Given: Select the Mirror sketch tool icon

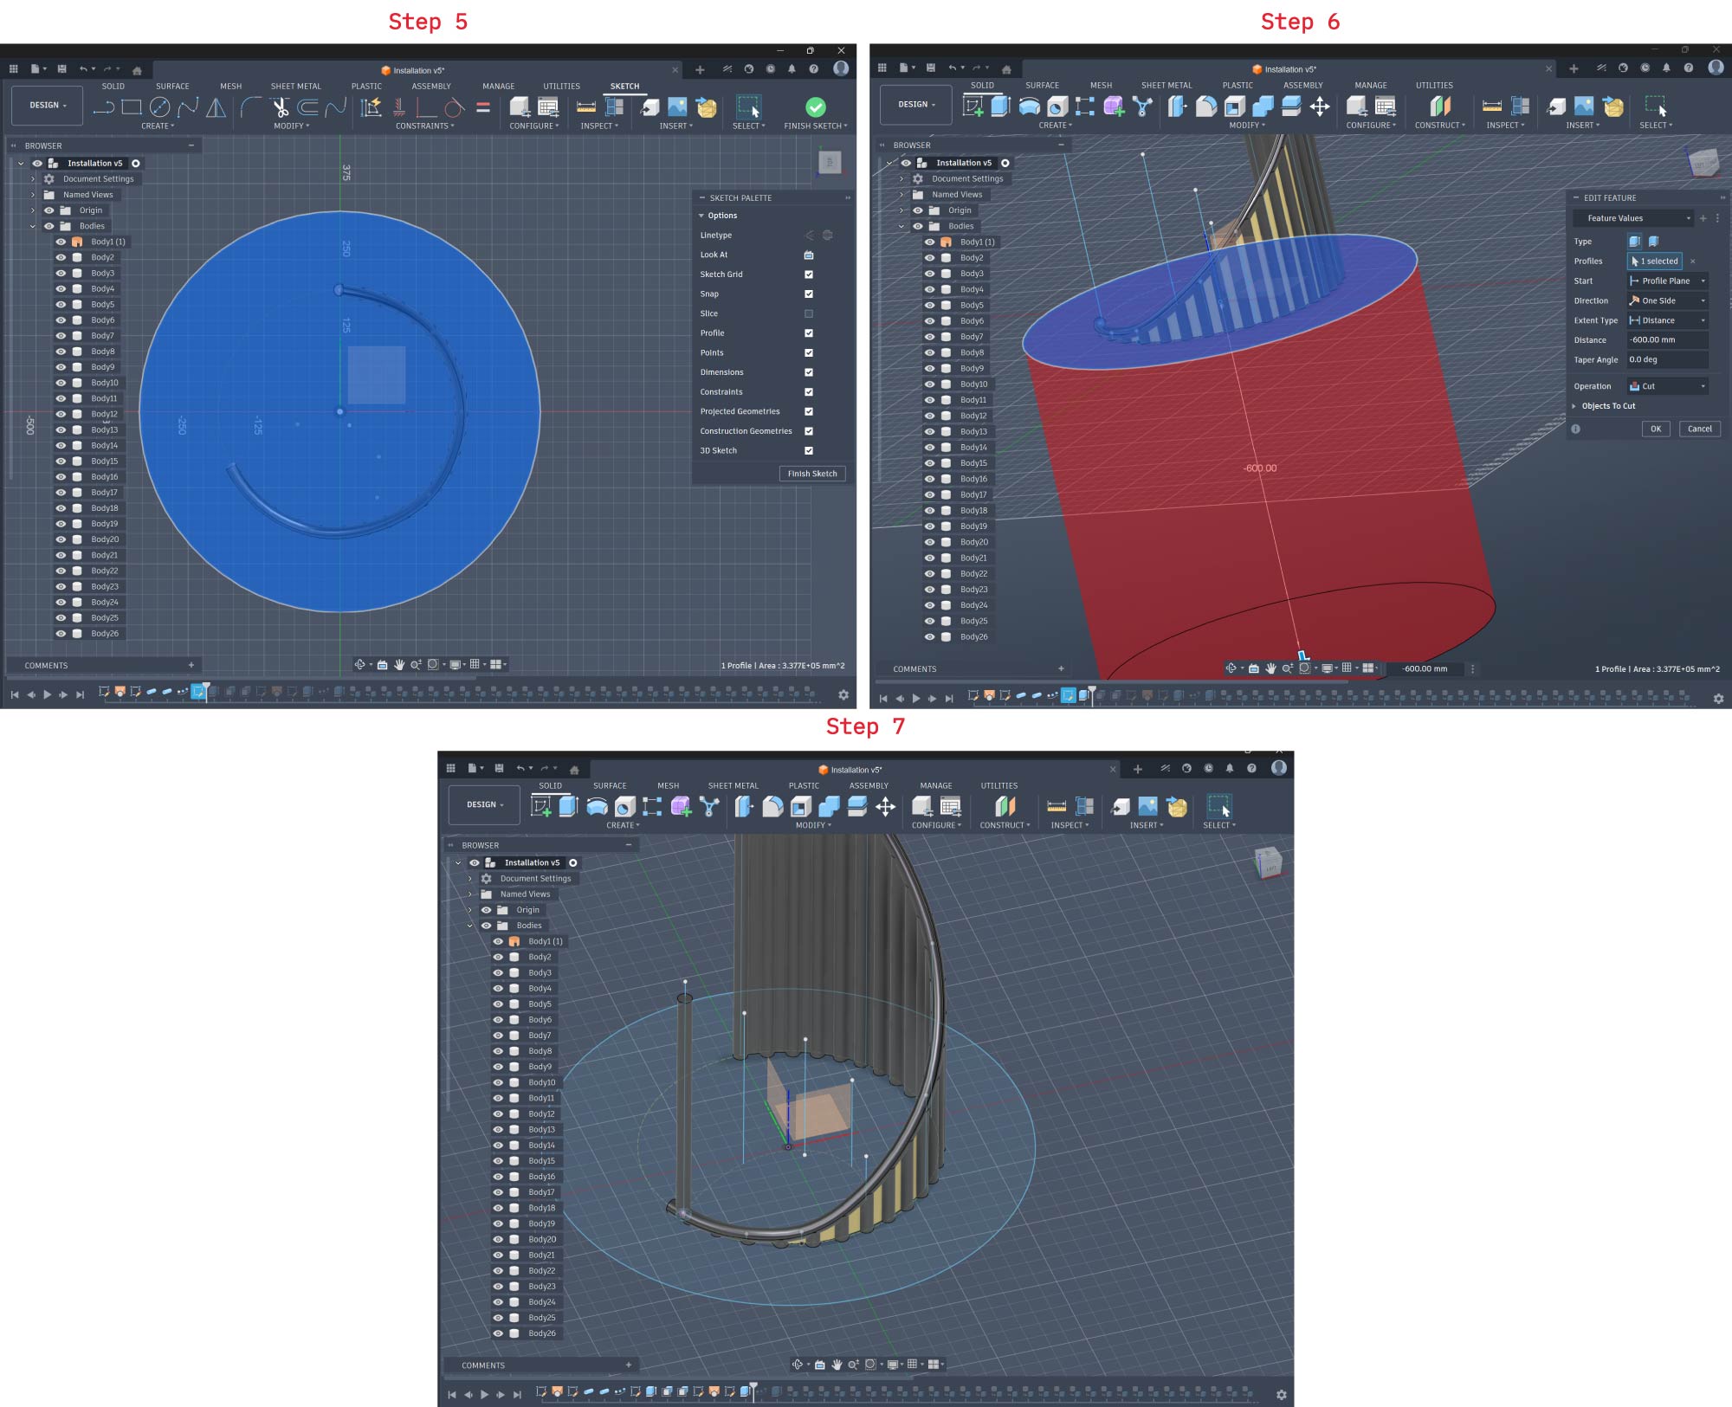Looking at the screenshot, I should [x=216, y=107].
